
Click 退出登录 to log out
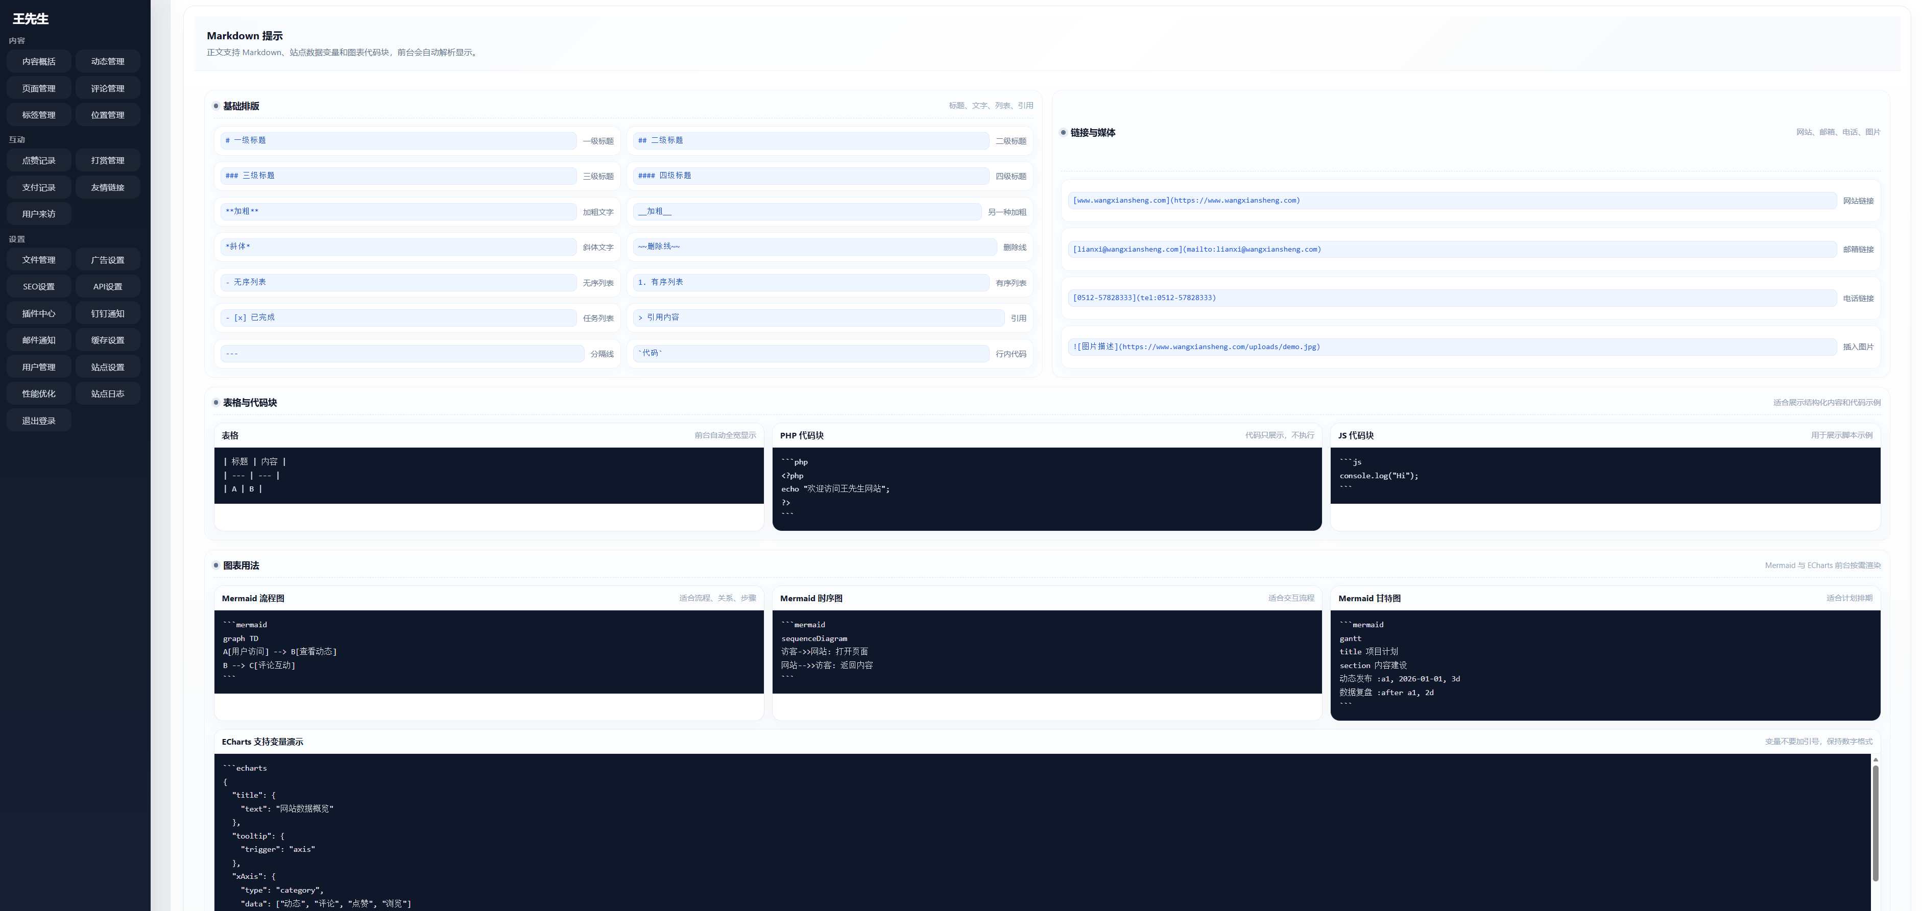point(39,421)
